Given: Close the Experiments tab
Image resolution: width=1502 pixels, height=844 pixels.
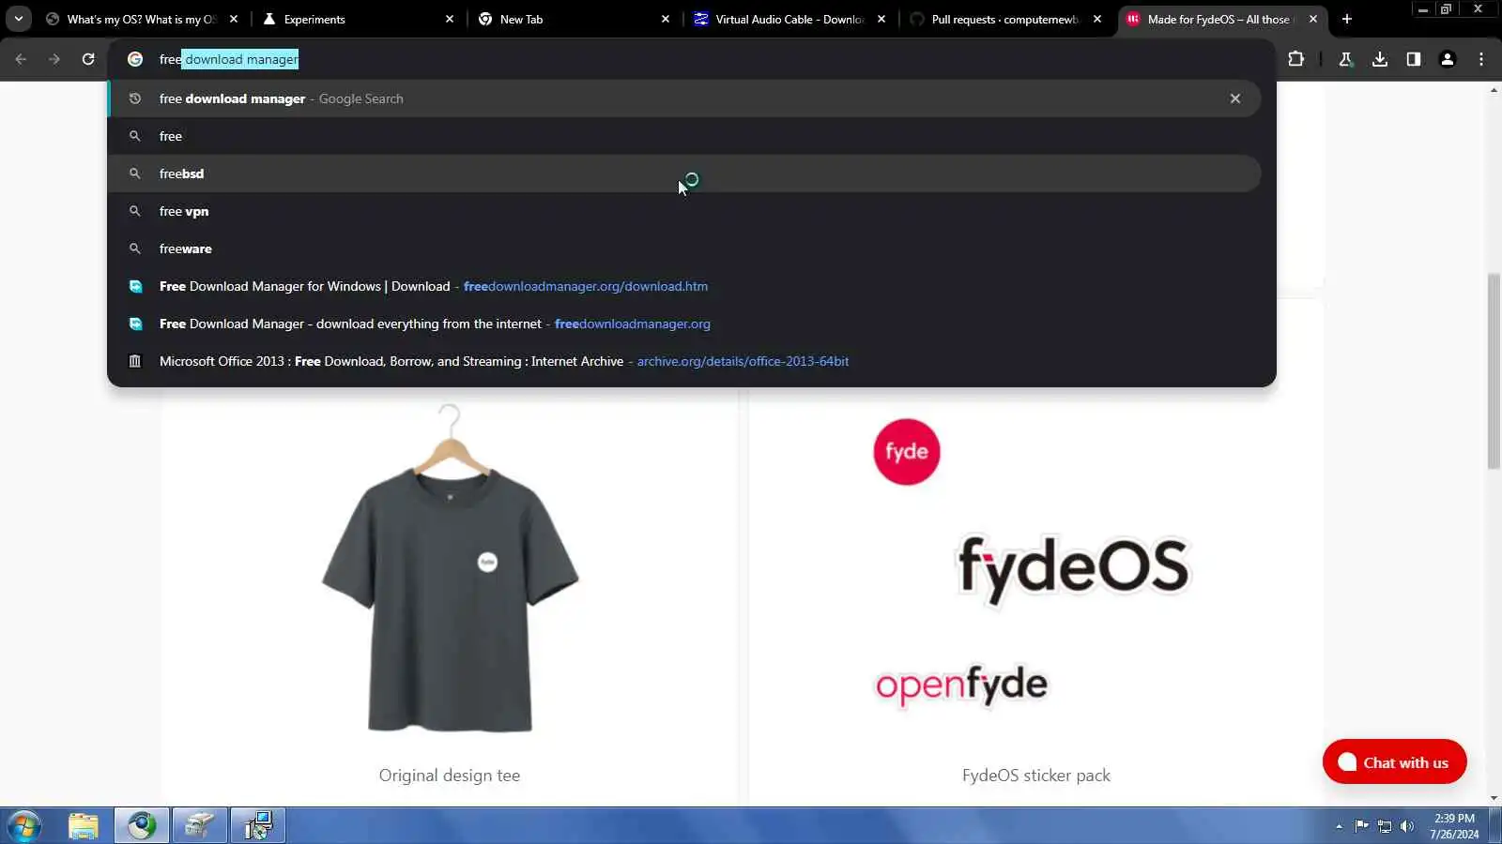Looking at the screenshot, I should point(450,19).
